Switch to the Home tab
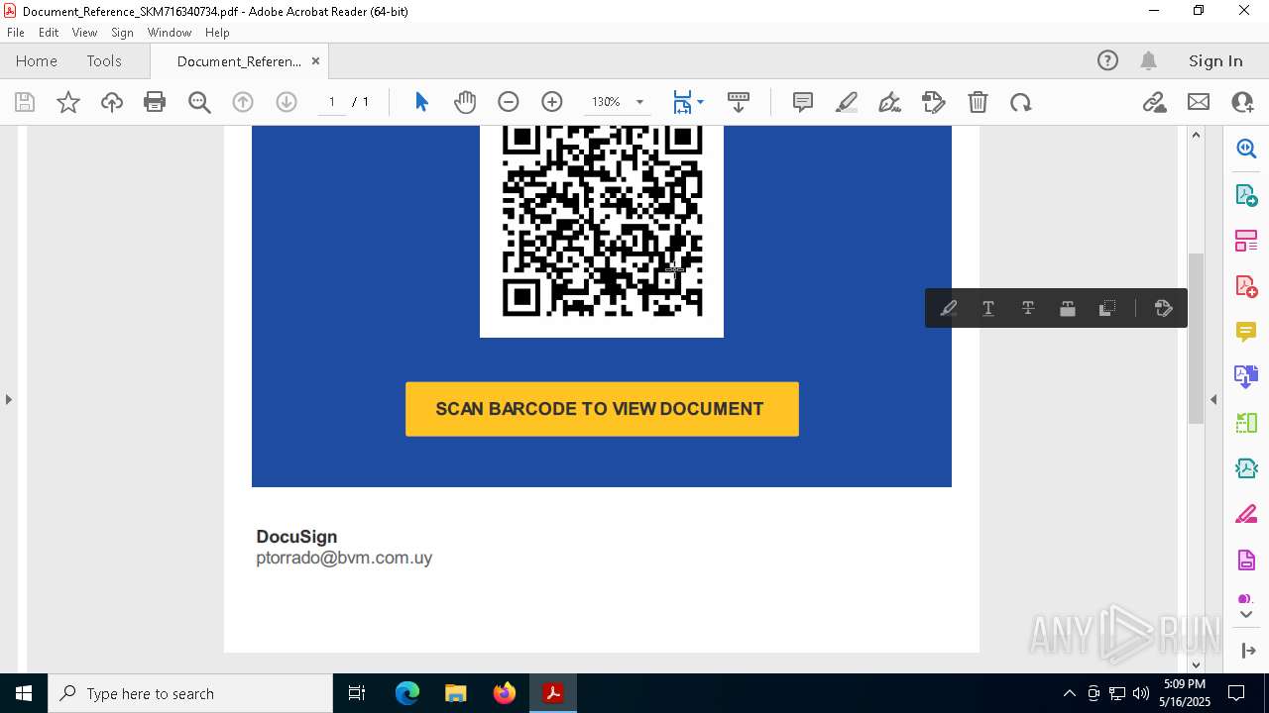The width and height of the screenshot is (1269, 713). (37, 60)
